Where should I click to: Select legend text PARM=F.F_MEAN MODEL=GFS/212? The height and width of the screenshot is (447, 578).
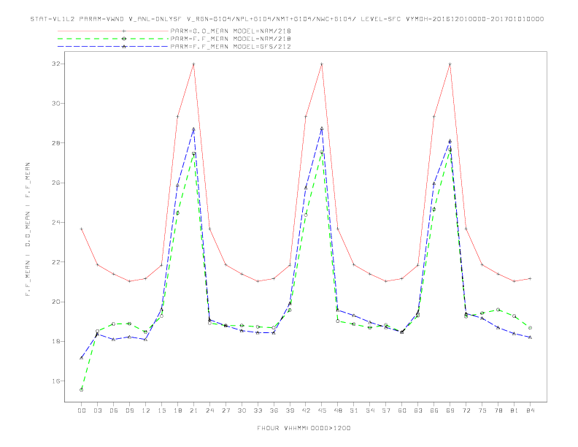231,47
